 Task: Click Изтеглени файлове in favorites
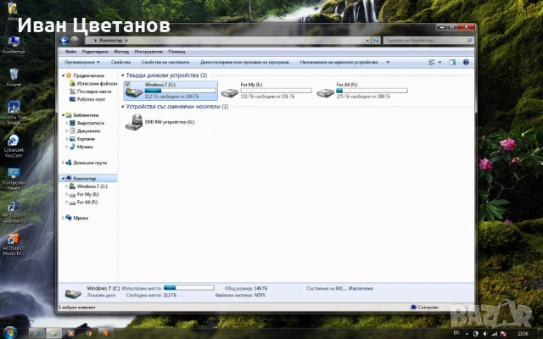93,84
